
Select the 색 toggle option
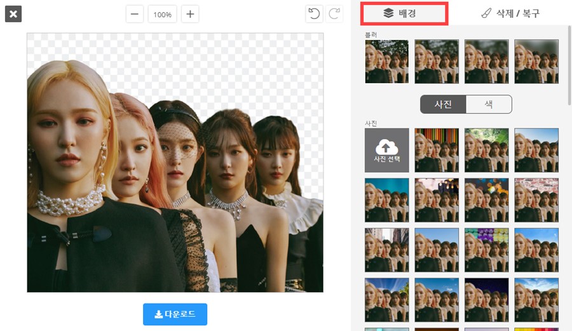tap(489, 104)
